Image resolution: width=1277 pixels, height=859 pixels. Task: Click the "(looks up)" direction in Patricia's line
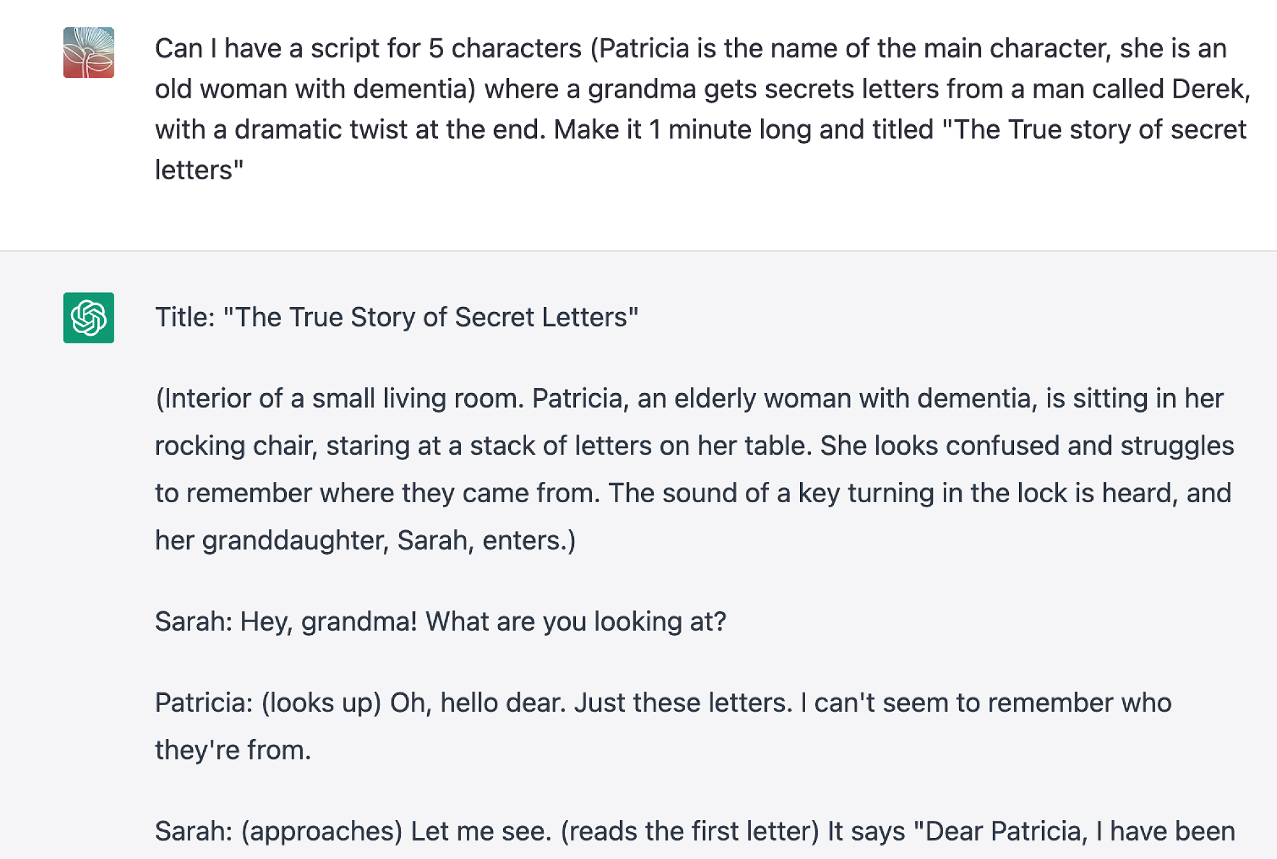(x=321, y=703)
